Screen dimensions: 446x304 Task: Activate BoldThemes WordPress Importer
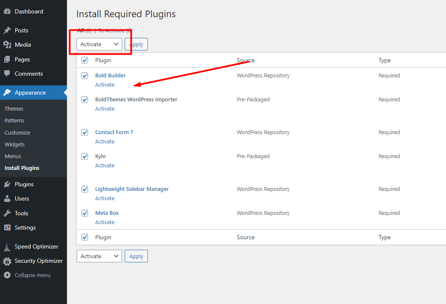tap(105, 109)
